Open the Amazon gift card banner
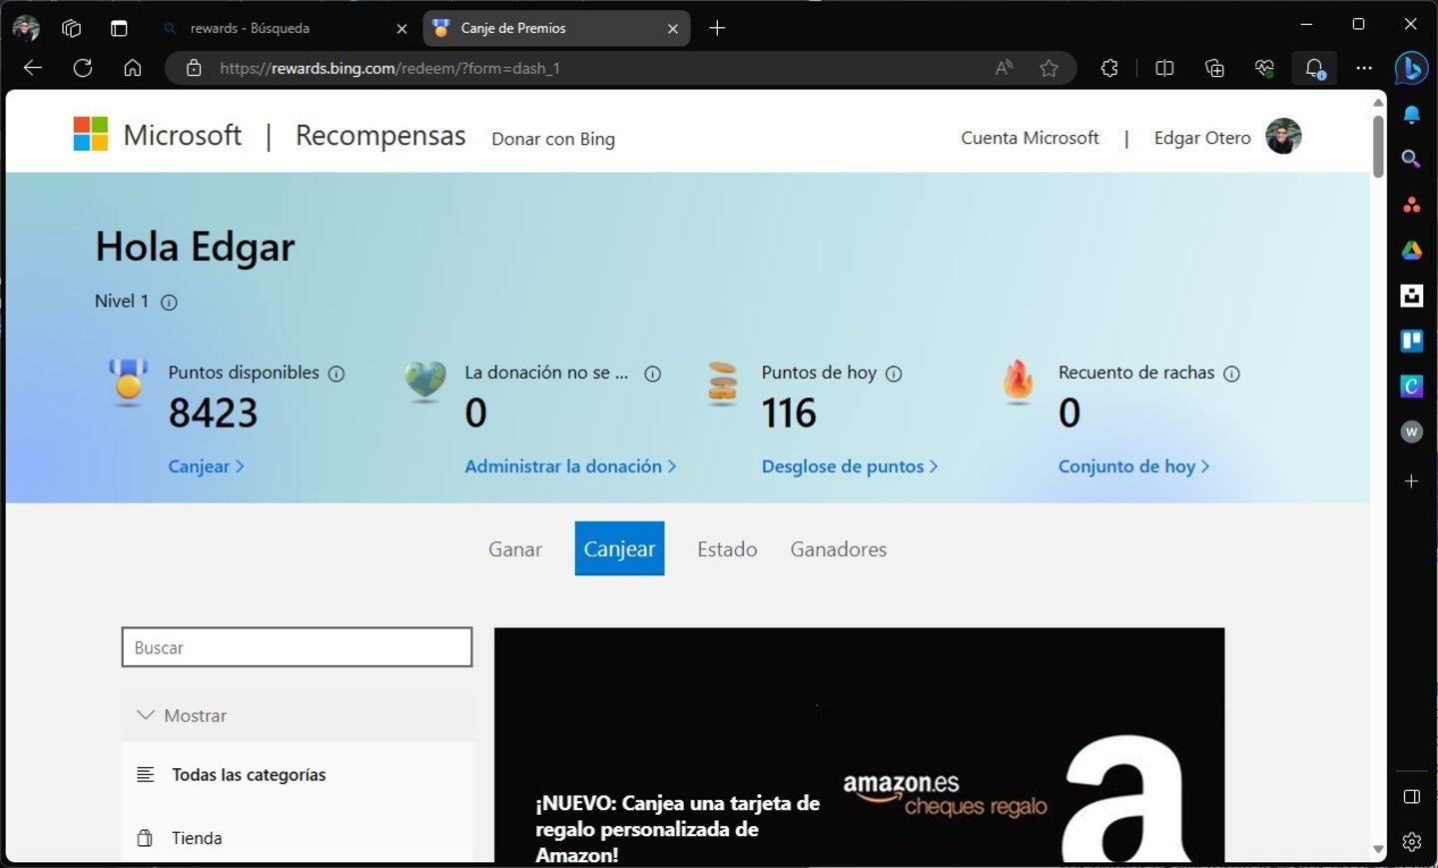Screen dimensions: 1438x868 859,745
